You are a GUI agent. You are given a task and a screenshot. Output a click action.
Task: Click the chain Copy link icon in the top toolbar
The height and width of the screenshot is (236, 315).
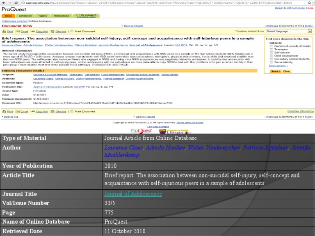click(x=33, y=31)
